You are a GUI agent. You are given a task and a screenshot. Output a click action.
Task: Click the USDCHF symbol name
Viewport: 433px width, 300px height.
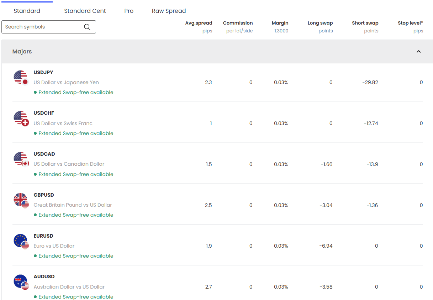(x=44, y=113)
